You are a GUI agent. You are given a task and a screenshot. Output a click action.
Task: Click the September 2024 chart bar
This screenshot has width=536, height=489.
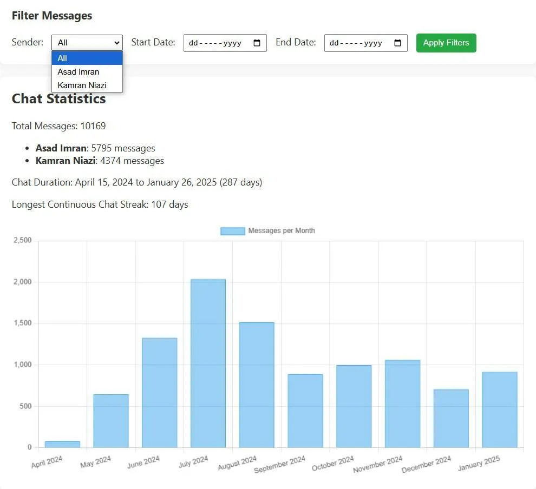click(x=305, y=411)
